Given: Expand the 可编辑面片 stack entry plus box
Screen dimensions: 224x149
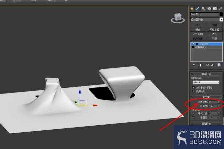Looking at the screenshot, I should (193, 47).
